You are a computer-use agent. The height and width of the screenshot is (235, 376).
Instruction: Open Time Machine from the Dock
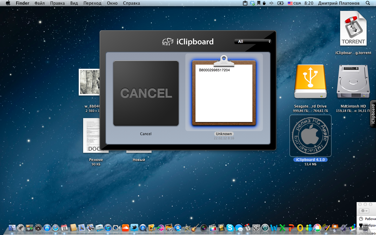click(265, 228)
